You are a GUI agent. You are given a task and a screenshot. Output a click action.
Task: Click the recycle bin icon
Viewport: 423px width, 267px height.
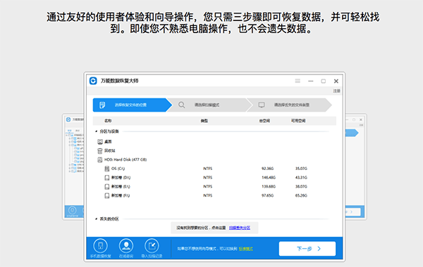tap(100, 150)
